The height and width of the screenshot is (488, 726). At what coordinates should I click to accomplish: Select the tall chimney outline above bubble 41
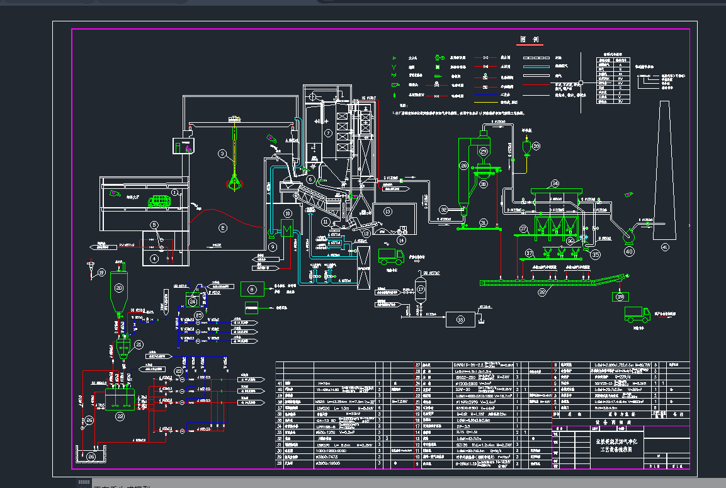coord(664,170)
